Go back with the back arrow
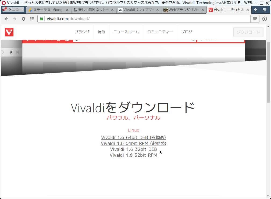 (x=6, y=19)
